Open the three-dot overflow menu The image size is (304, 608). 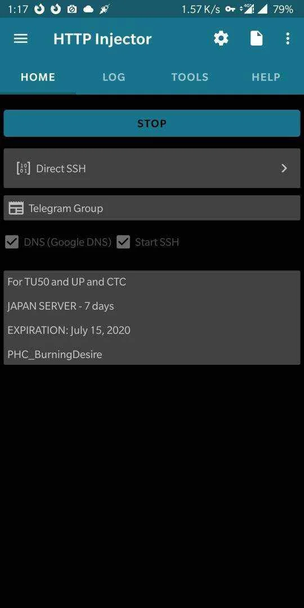tap(287, 38)
